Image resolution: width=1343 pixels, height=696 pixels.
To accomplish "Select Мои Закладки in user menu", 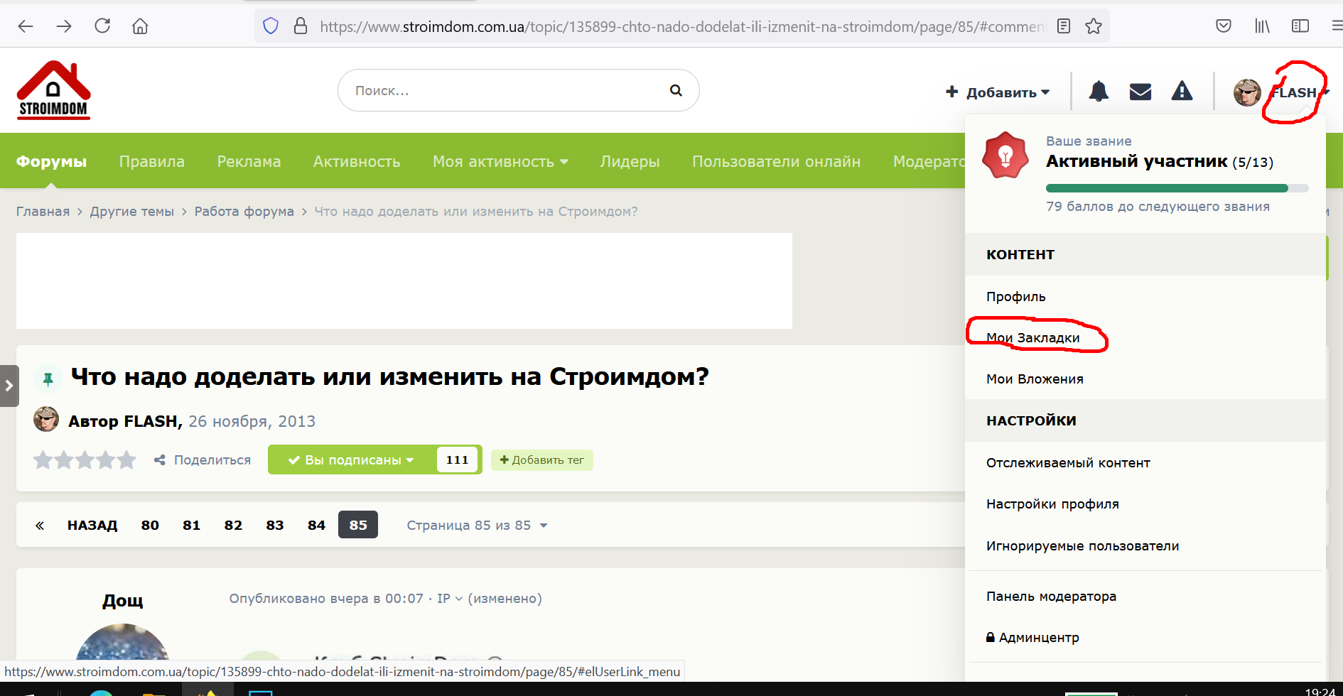I will 1145,337.
